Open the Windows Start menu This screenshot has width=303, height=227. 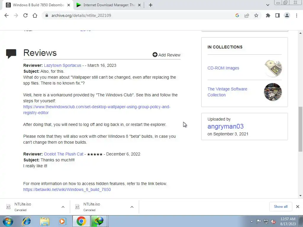click(8, 221)
